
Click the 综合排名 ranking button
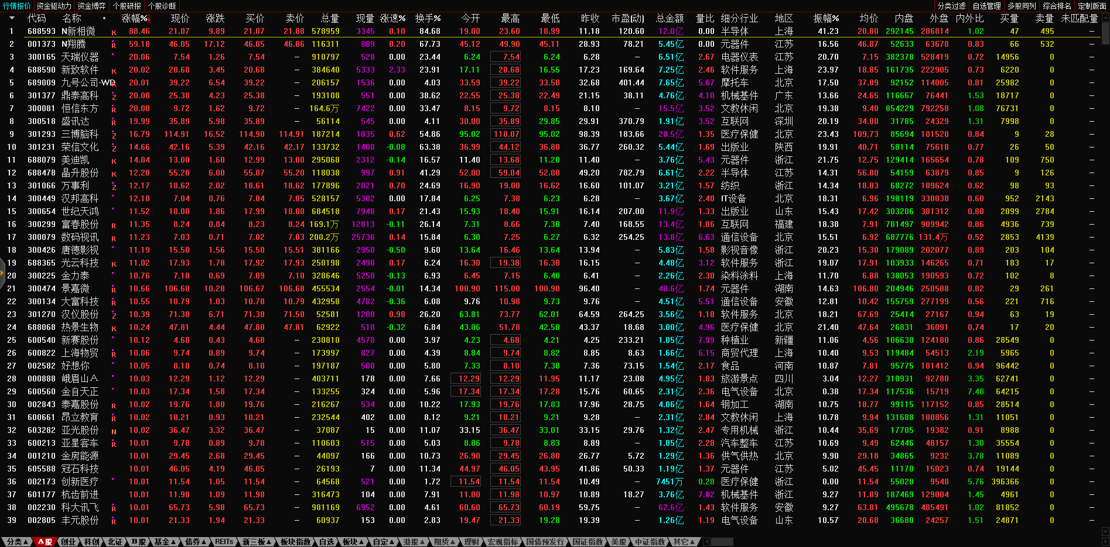click(x=1057, y=6)
